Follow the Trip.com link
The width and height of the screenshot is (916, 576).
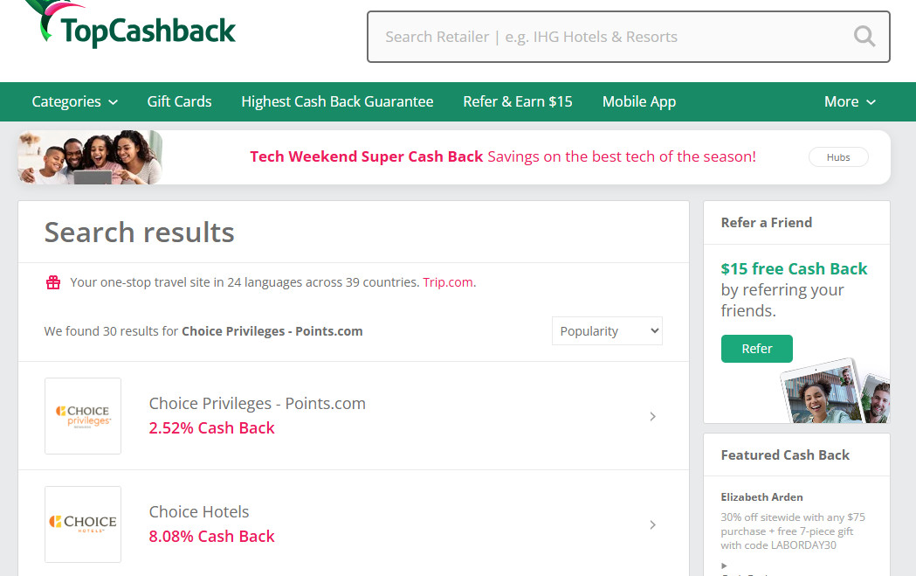pos(447,282)
